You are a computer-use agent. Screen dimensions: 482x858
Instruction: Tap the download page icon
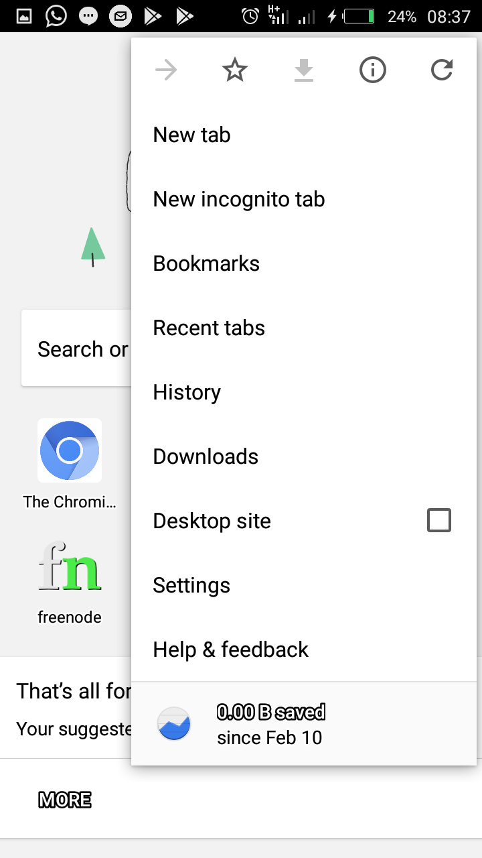(304, 70)
